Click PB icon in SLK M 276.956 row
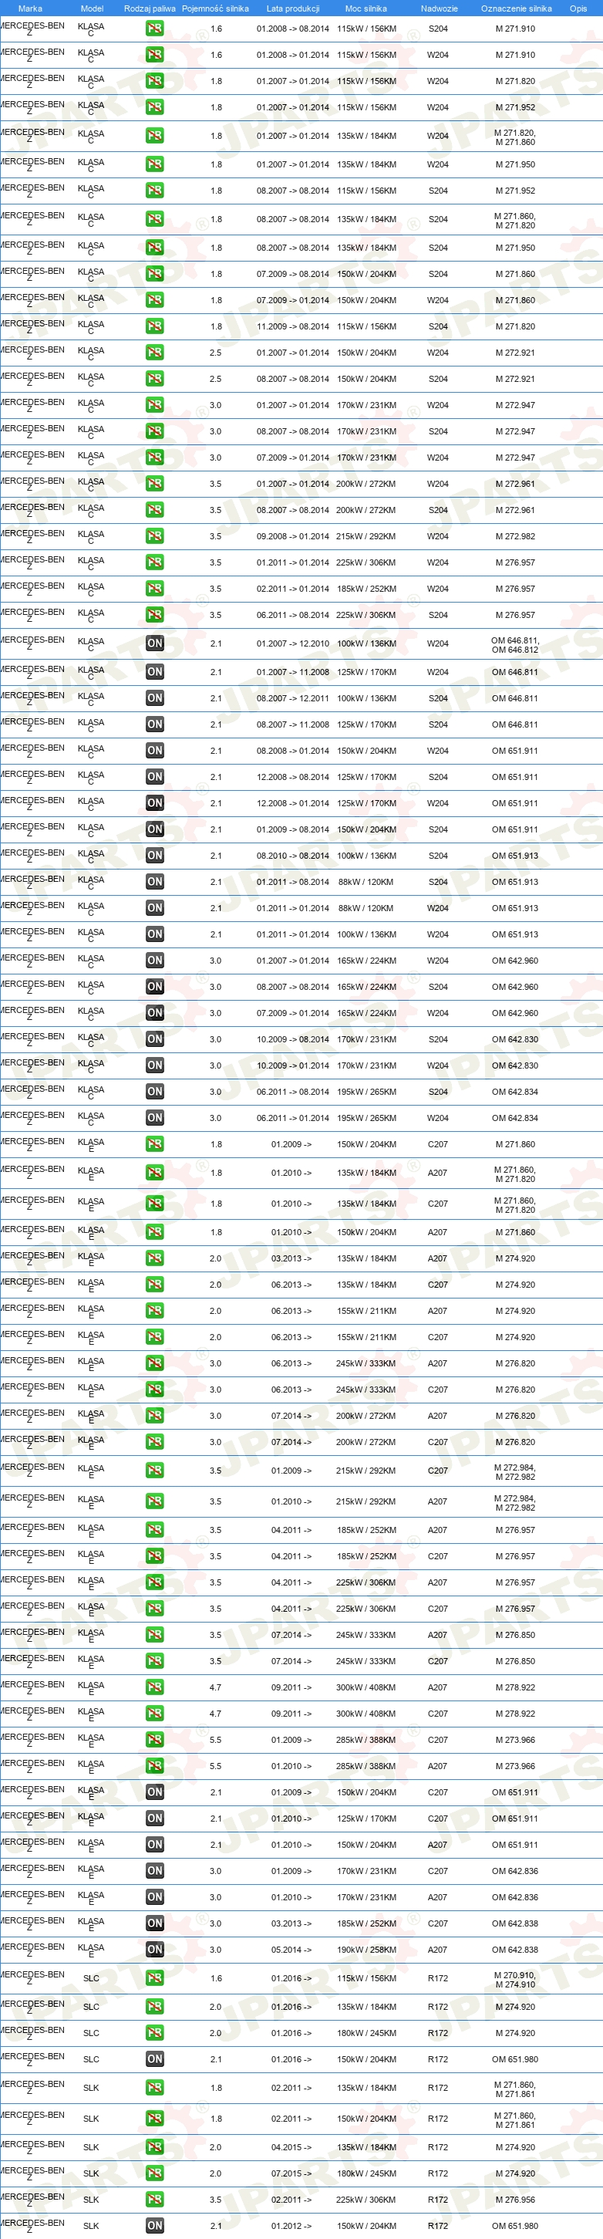The width and height of the screenshot is (603, 2239). [155, 2200]
